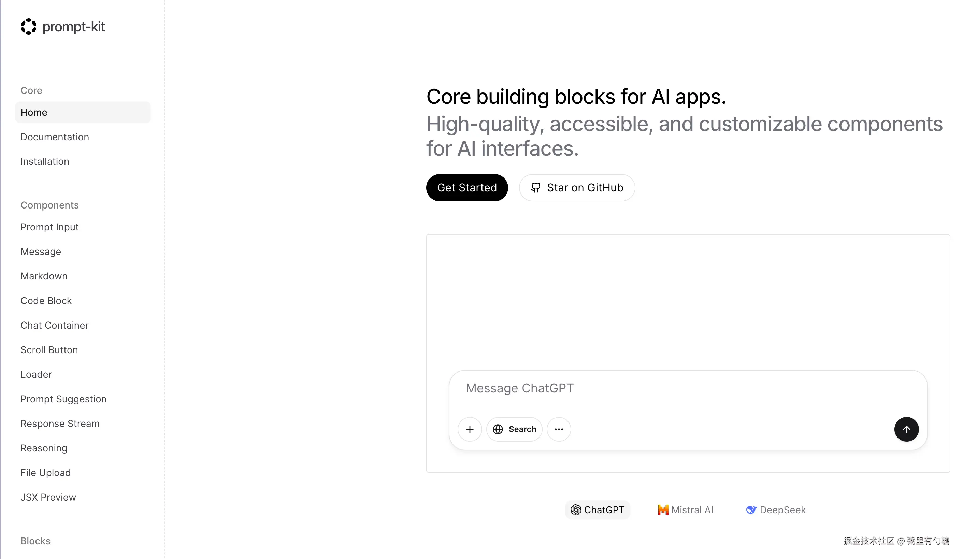Go to the Installation page
The image size is (963, 559).
(45, 161)
